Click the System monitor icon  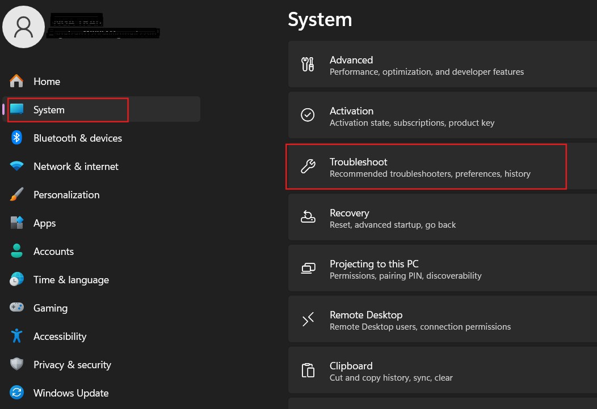pyautogui.click(x=17, y=109)
